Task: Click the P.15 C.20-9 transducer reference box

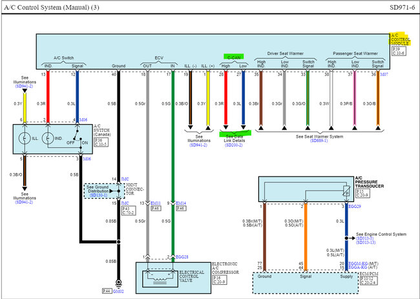Action: point(362,194)
